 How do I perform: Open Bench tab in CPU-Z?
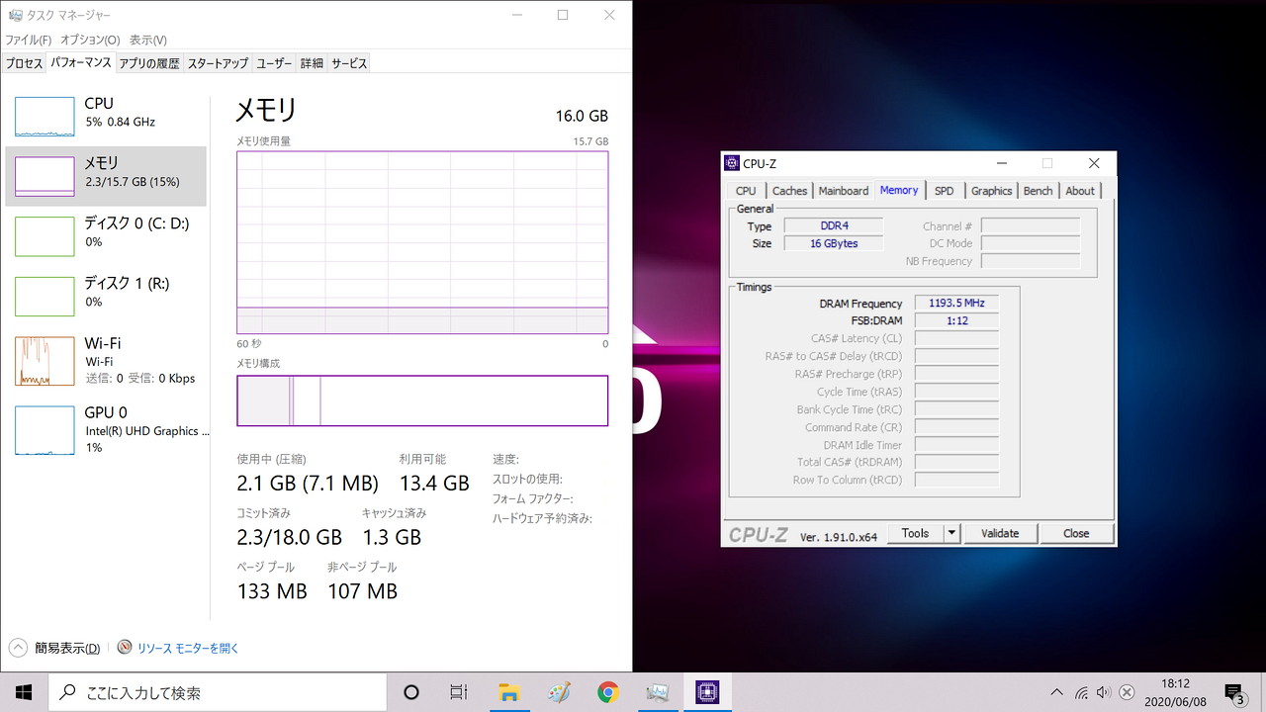(1038, 191)
